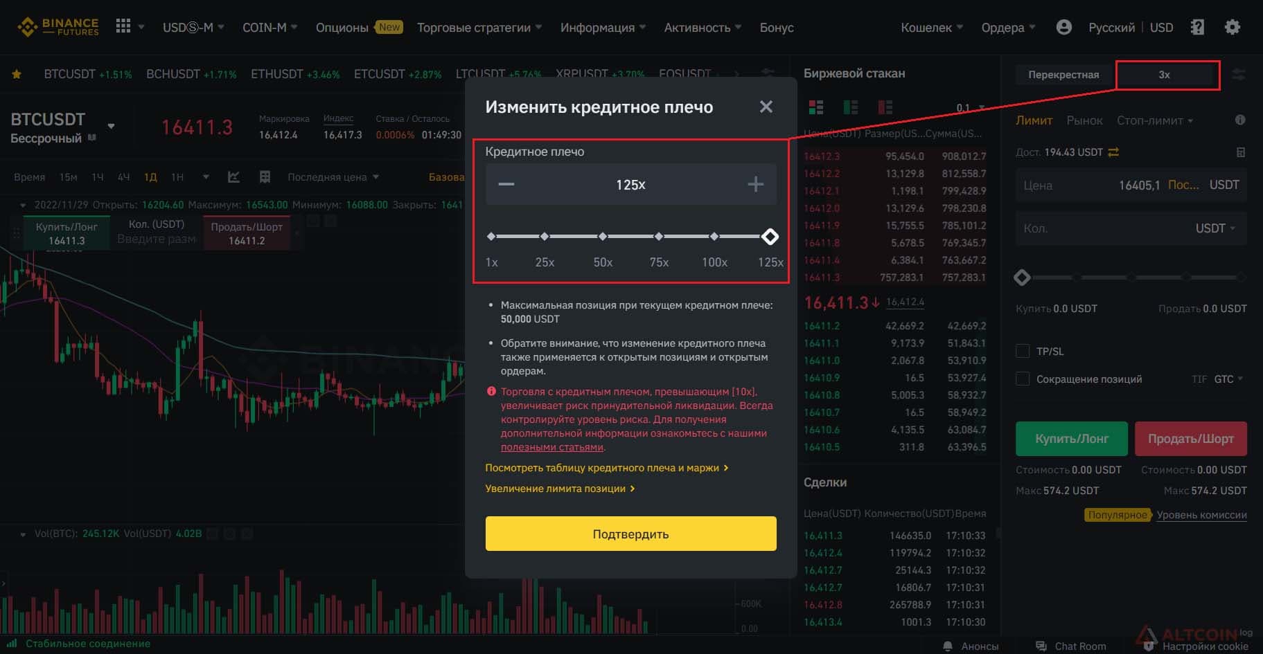
Task: Confirm leverage with the Подтвердить button
Action: (x=630, y=534)
